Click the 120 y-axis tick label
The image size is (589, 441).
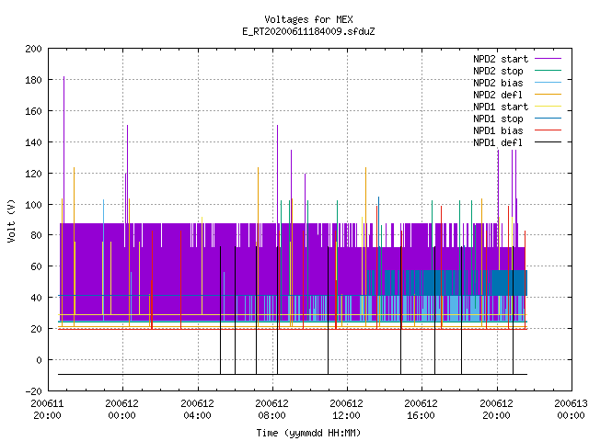tap(33, 174)
